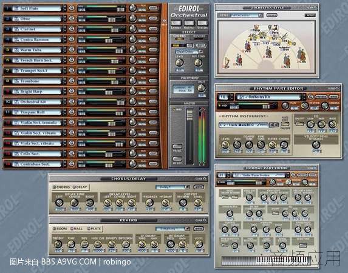Click the piano keyboard in Normal Part Editor

pos(267,261)
